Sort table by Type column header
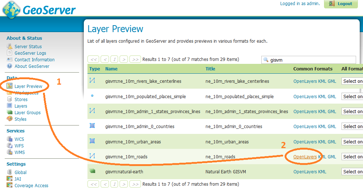The height and width of the screenshot is (189, 363). (95, 69)
